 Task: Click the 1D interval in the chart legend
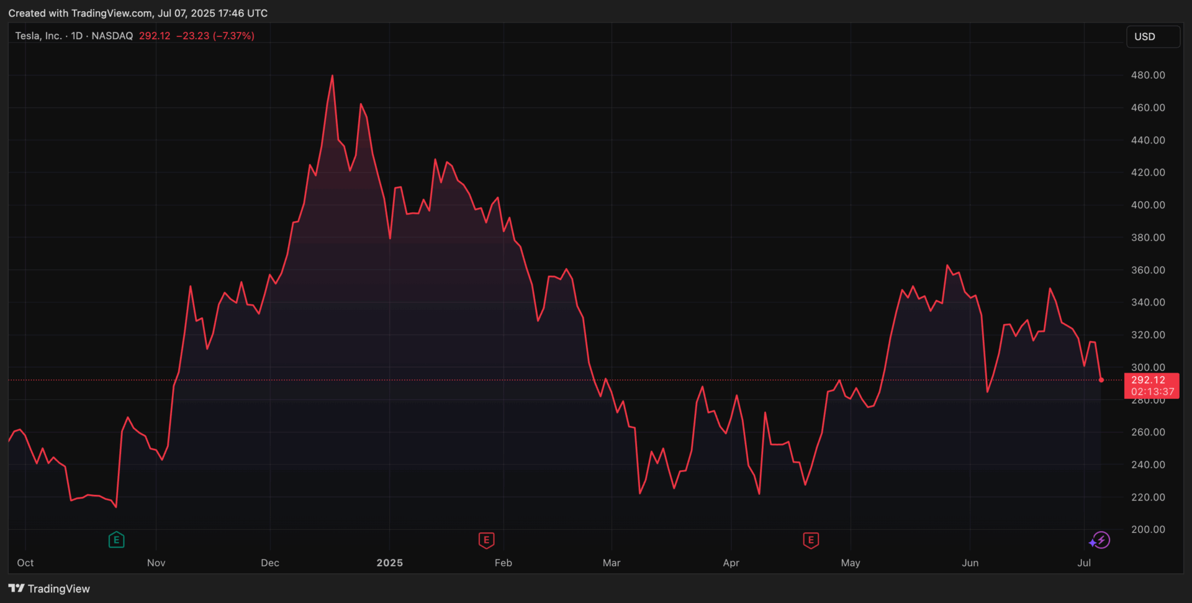(76, 36)
